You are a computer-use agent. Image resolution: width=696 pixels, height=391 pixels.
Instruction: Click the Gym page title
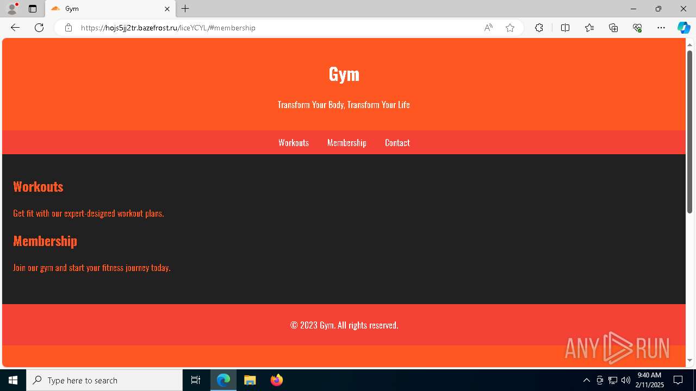pyautogui.click(x=344, y=74)
